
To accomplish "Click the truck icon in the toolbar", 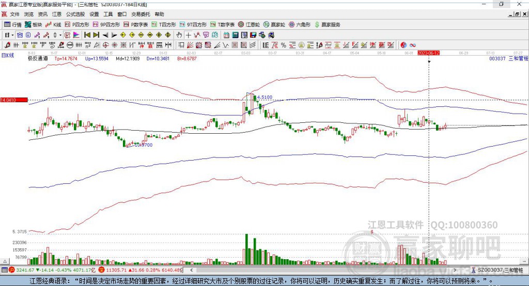I will pos(271,35).
